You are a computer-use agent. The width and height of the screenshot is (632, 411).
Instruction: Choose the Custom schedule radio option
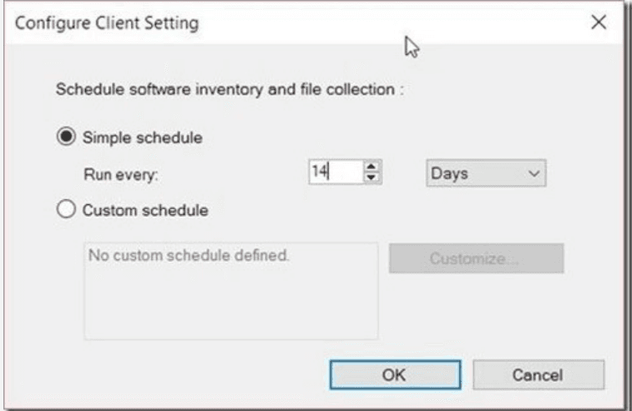coord(66,210)
